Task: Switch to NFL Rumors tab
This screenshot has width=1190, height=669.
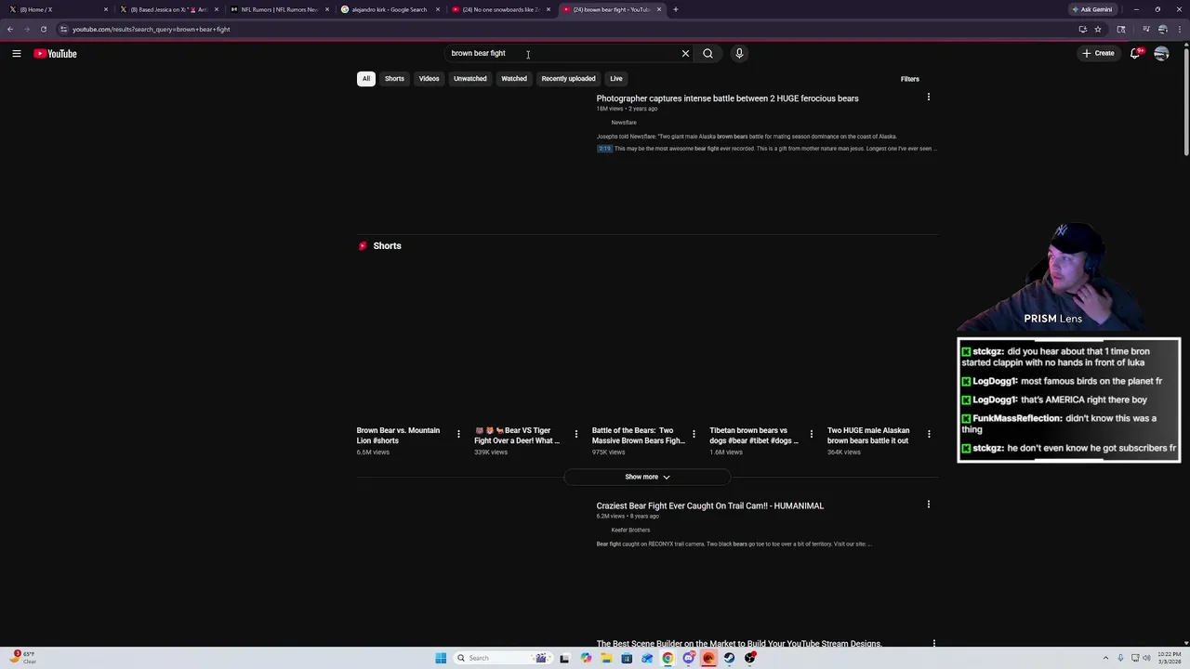Action: click(279, 9)
